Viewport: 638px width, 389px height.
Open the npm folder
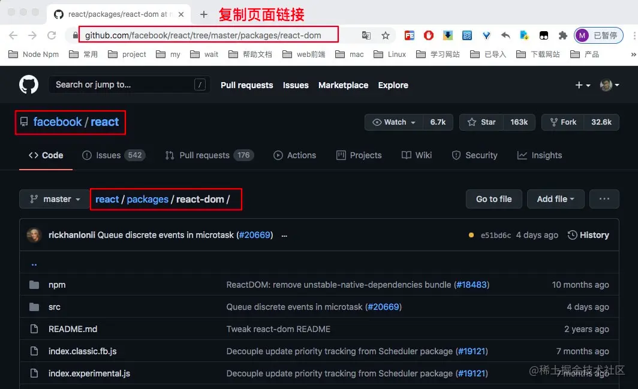pos(57,285)
